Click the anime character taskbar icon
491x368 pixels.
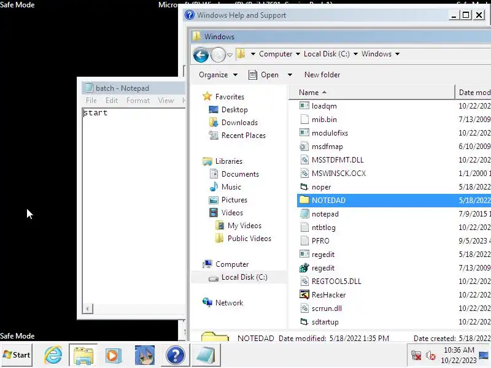point(144,355)
